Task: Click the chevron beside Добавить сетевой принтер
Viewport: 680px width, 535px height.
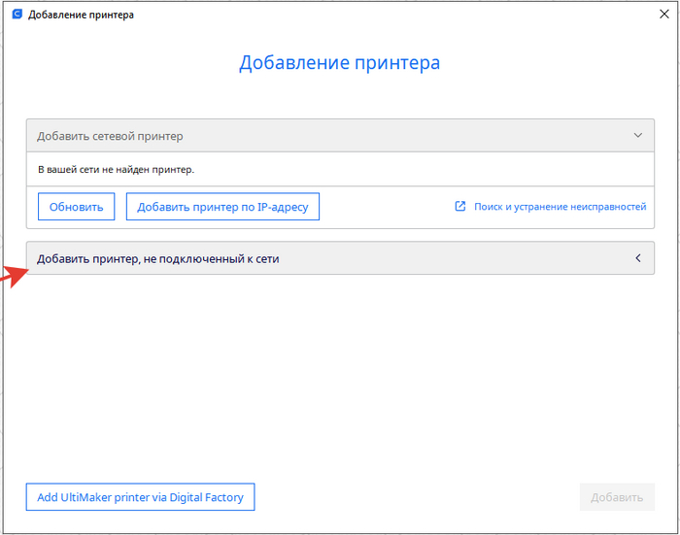Action: tap(637, 135)
